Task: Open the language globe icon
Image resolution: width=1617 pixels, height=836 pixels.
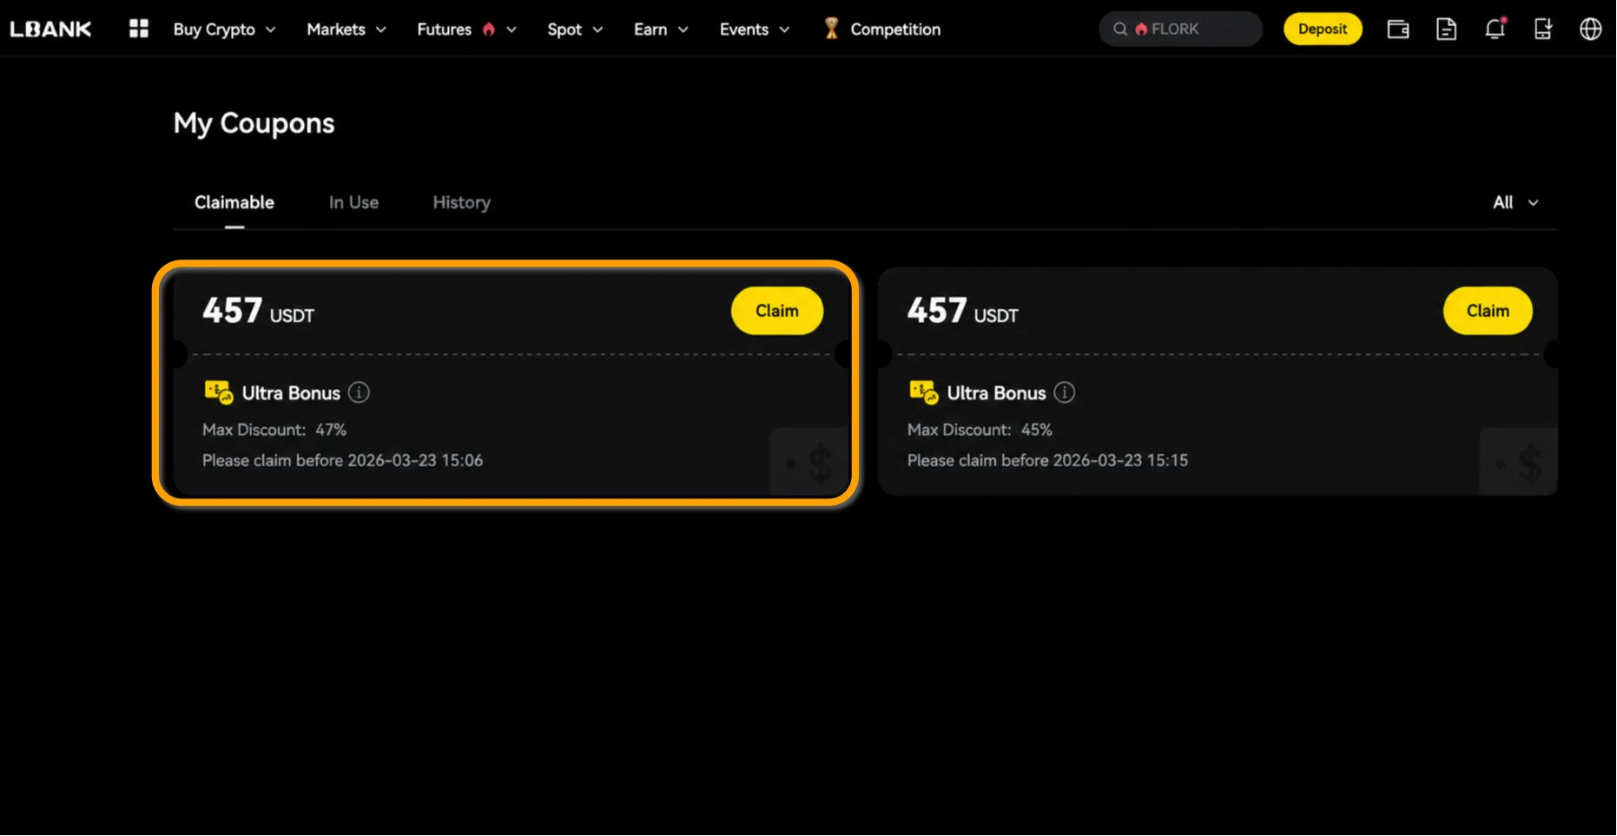Action: (1590, 29)
